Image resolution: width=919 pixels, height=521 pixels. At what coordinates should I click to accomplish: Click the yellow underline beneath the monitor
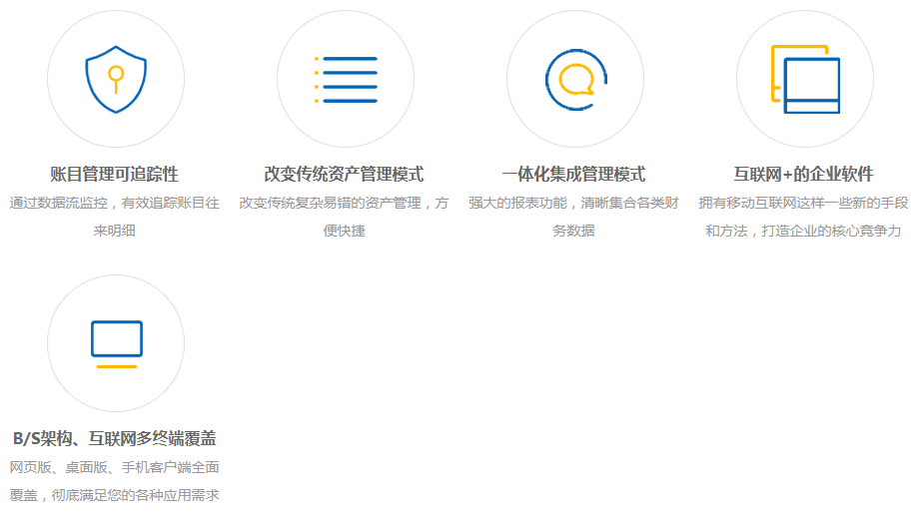[x=116, y=367]
